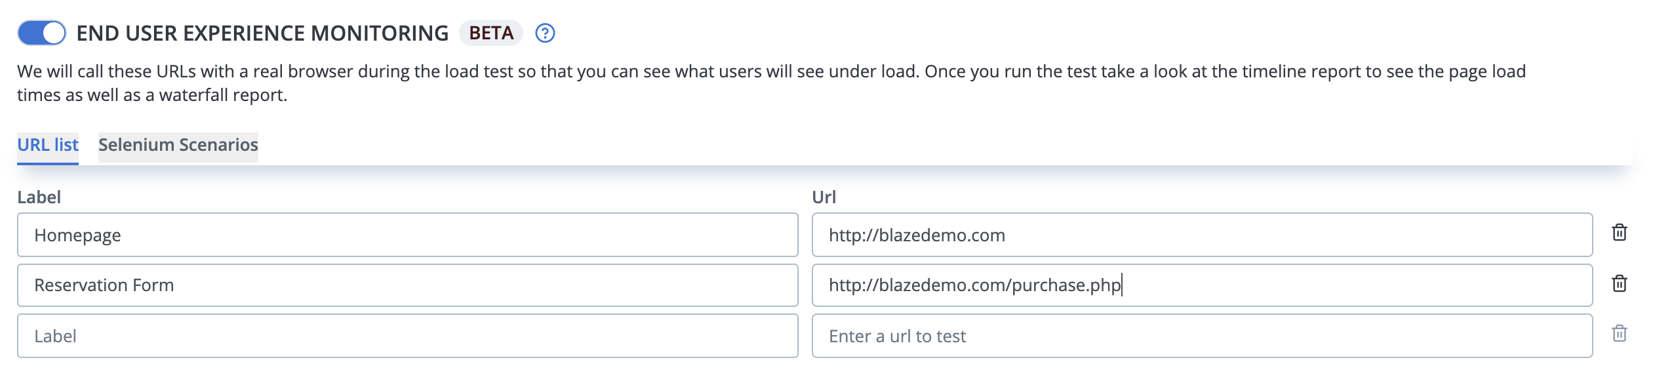Screen dimensions: 1655x379
Task: Disable the End User Experience Monitoring toggle
Action: [x=41, y=33]
